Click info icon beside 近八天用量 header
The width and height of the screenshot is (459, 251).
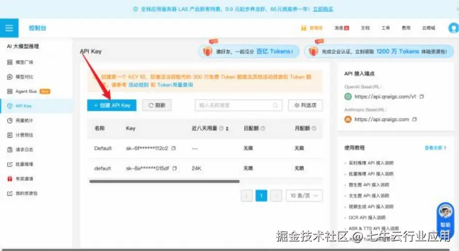click(x=221, y=128)
